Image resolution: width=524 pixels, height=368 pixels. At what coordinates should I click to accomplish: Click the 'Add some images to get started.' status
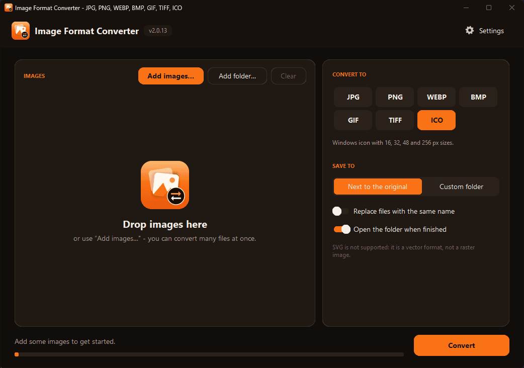(x=65, y=342)
